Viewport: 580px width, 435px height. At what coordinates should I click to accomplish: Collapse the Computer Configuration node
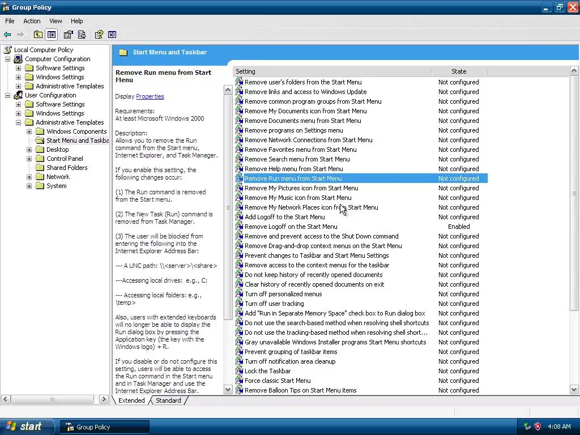click(x=7, y=59)
